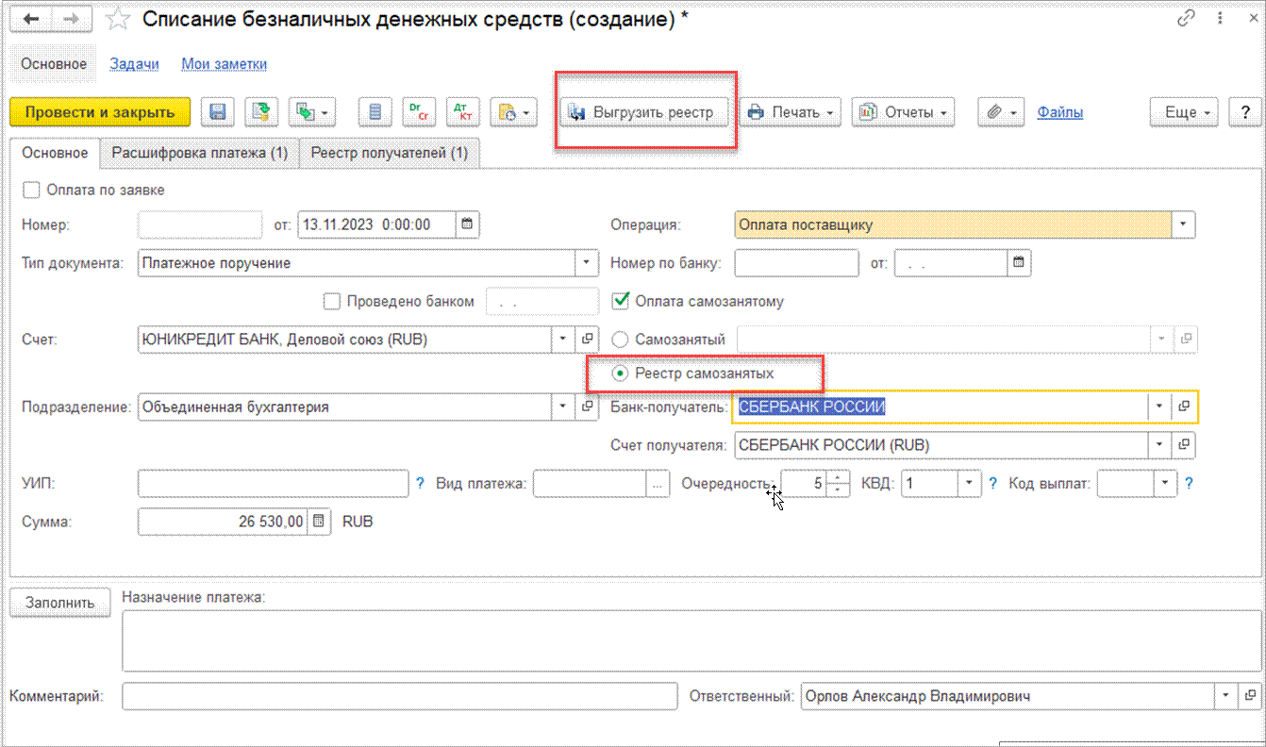Go back with the left arrow
The width and height of the screenshot is (1266, 747).
pos(31,19)
